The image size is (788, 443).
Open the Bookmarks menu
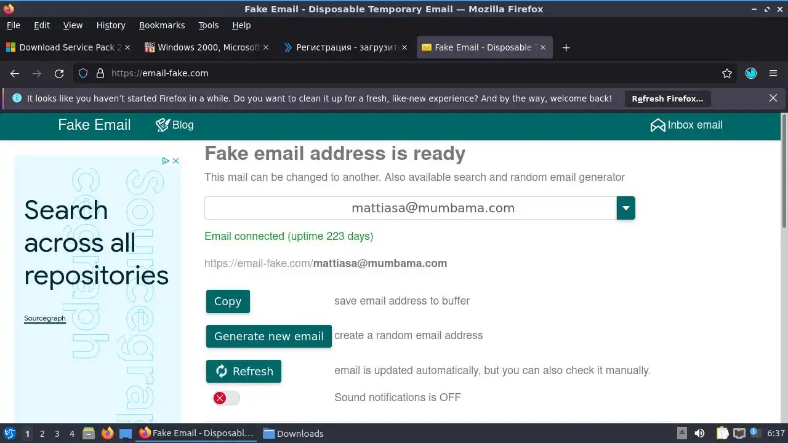(162, 25)
